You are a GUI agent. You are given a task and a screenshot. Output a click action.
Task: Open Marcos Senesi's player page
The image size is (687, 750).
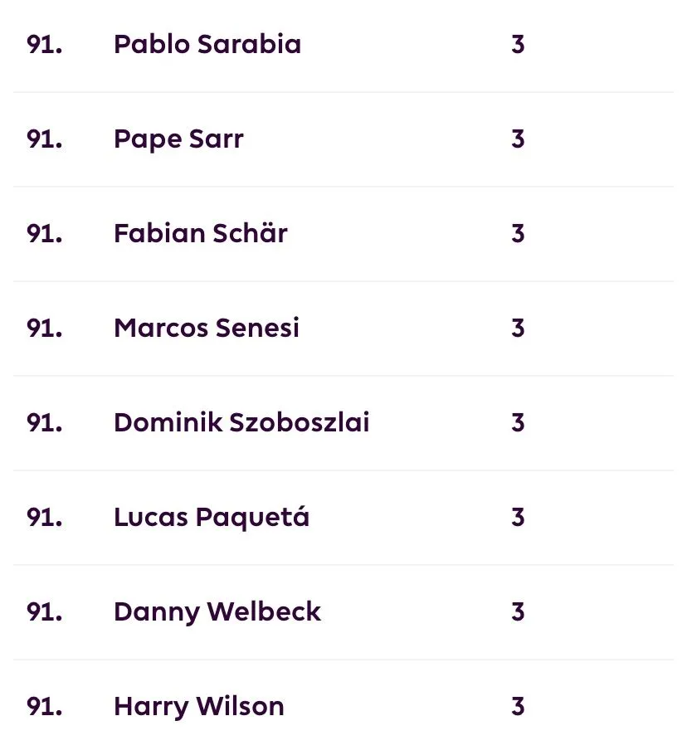(x=206, y=329)
